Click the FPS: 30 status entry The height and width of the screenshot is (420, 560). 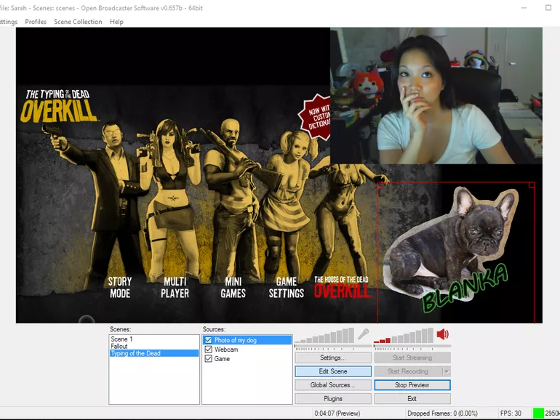pyautogui.click(x=511, y=413)
